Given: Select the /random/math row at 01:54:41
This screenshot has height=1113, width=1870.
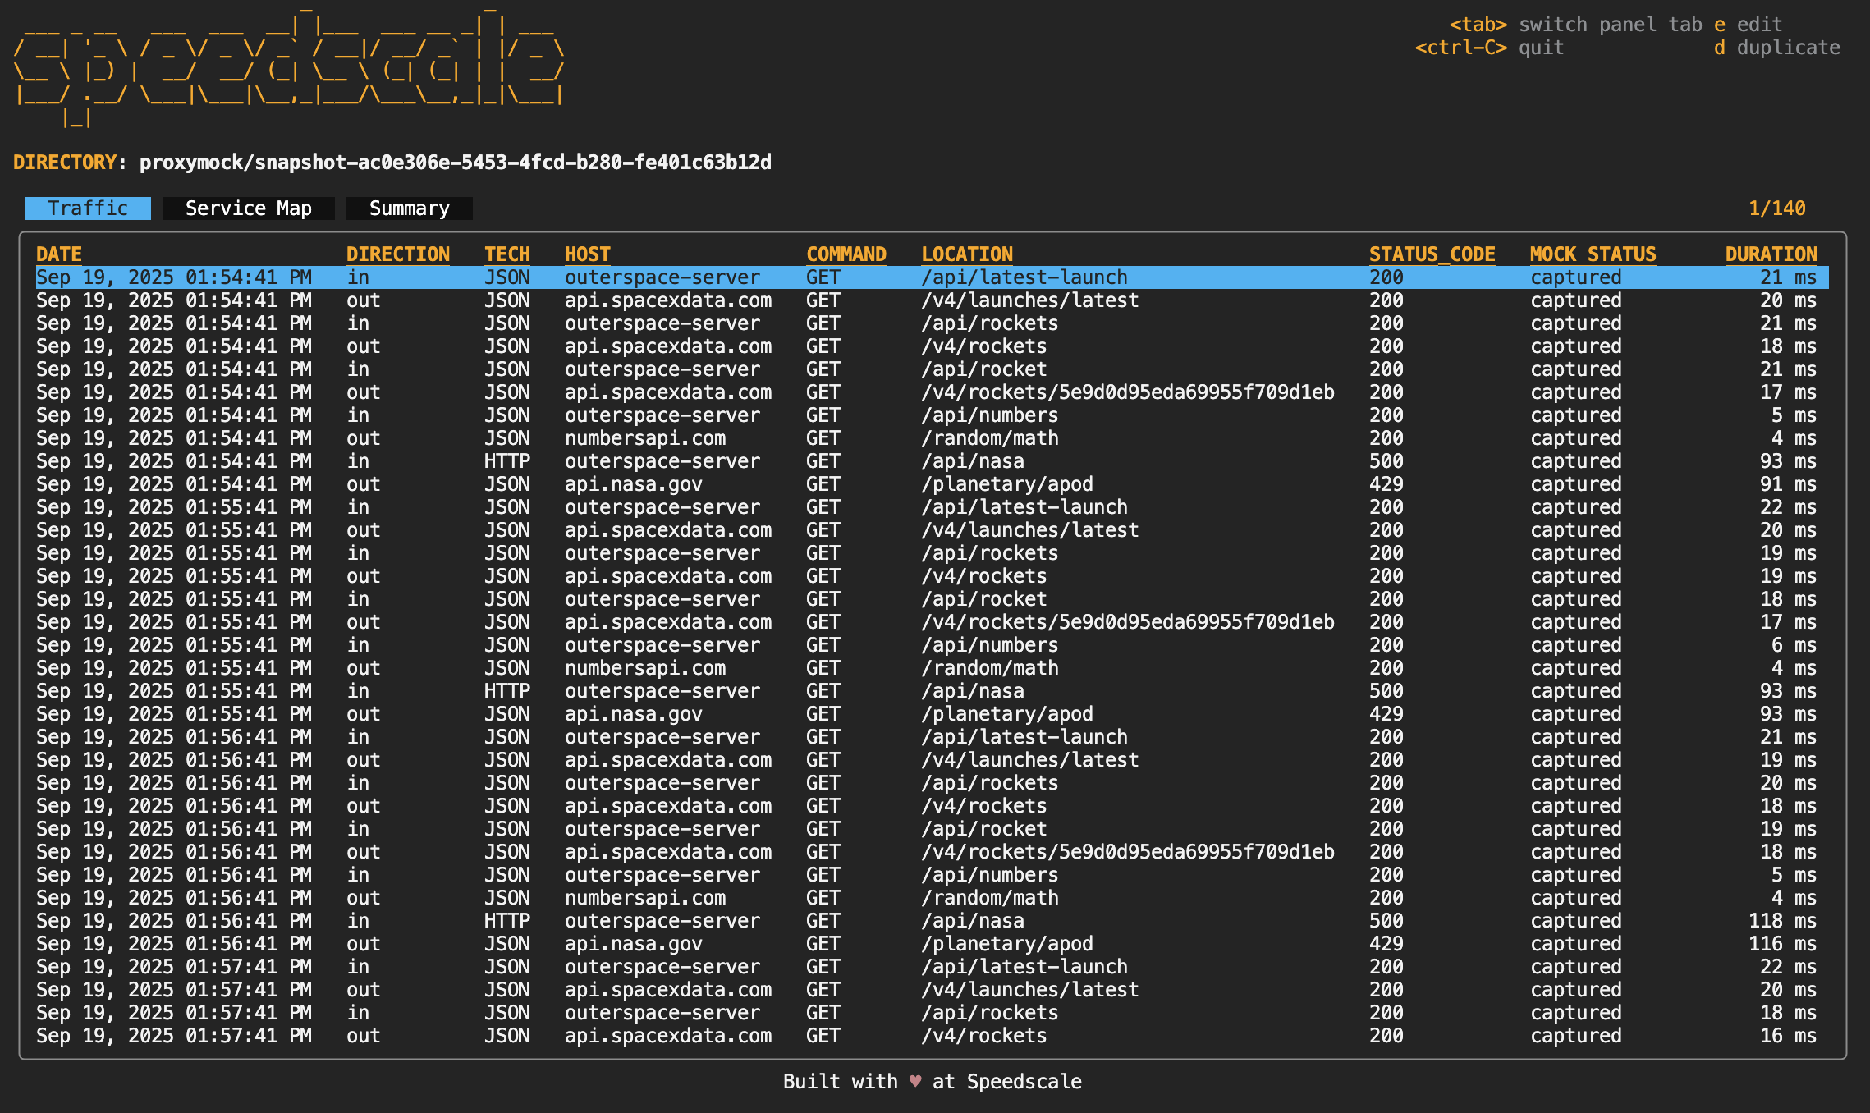Looking at the screenshot, I should [989, 438].
